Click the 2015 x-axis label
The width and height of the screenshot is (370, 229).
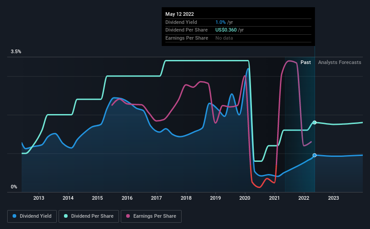click(97, 198)
